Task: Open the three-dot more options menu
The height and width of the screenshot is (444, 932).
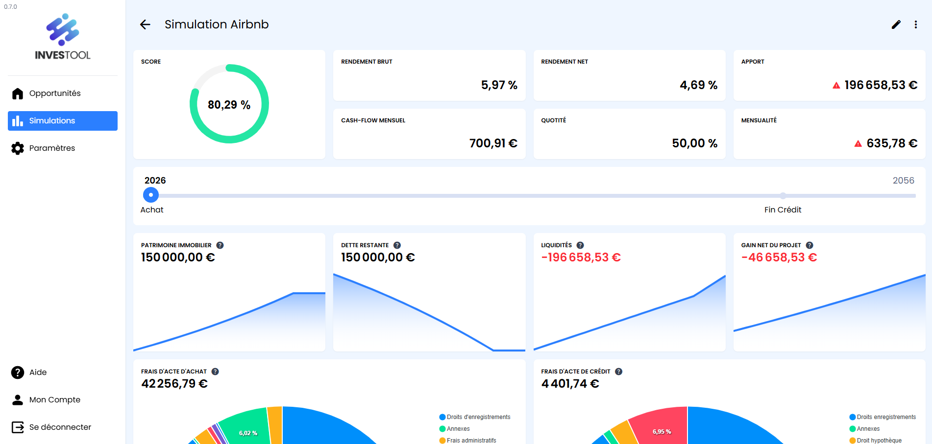Action: click(x=915, y=24)
